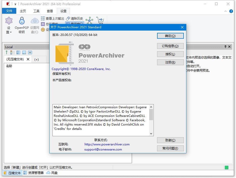Click 查看上次输出 in the ribbon
This screenshot has width=236, height=178.
click(x=52, y=19)
